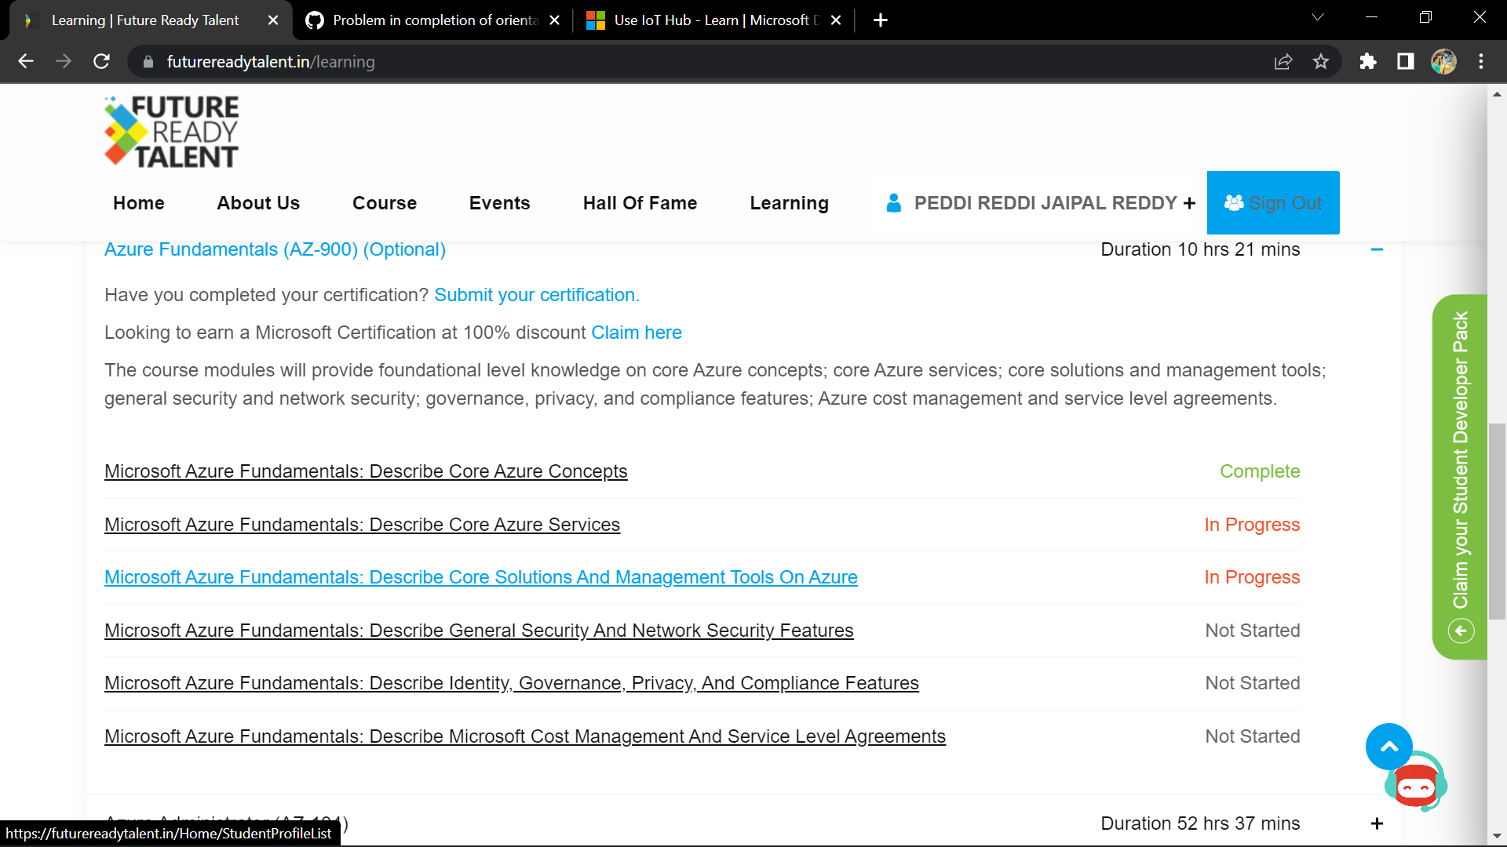The width and height of the screenshot is (1507, 847).
Task: Collapse the Azure Fundamentals AZ-900 section
Action: click(x=1377, y=249)
